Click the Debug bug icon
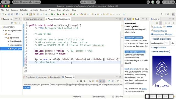Viewport: 176px width, 99px height. (x=46, y=14)
